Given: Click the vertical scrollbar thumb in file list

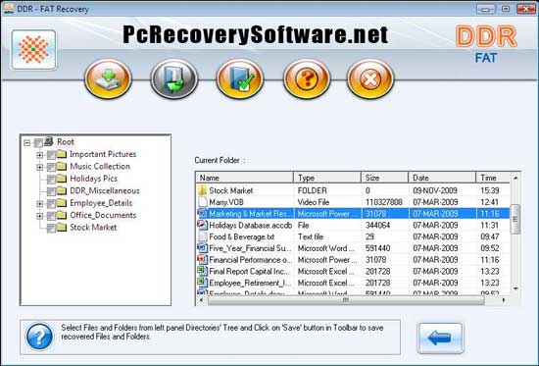Looking at the screenshot, I should [514, 219].
